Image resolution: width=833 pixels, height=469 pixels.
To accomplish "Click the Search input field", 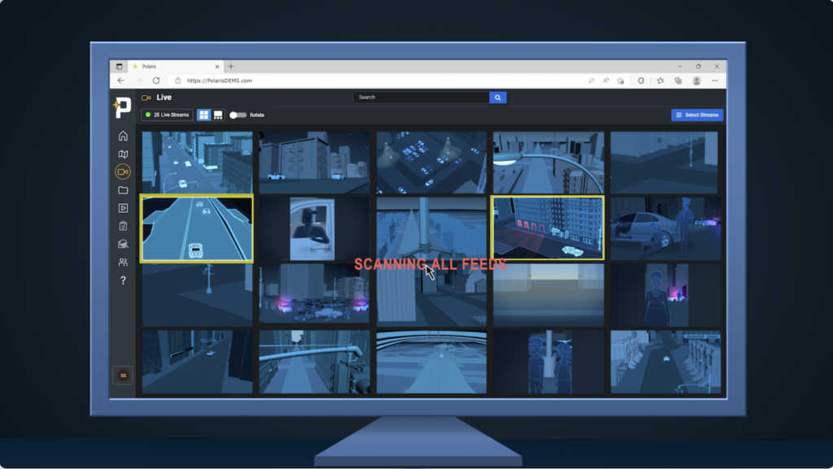I will coord(421,98).
